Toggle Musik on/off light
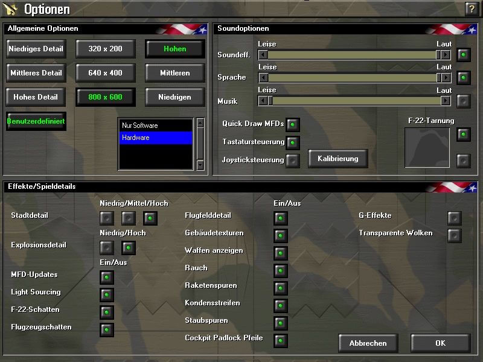The image size is (483, 362). [464, 101]
